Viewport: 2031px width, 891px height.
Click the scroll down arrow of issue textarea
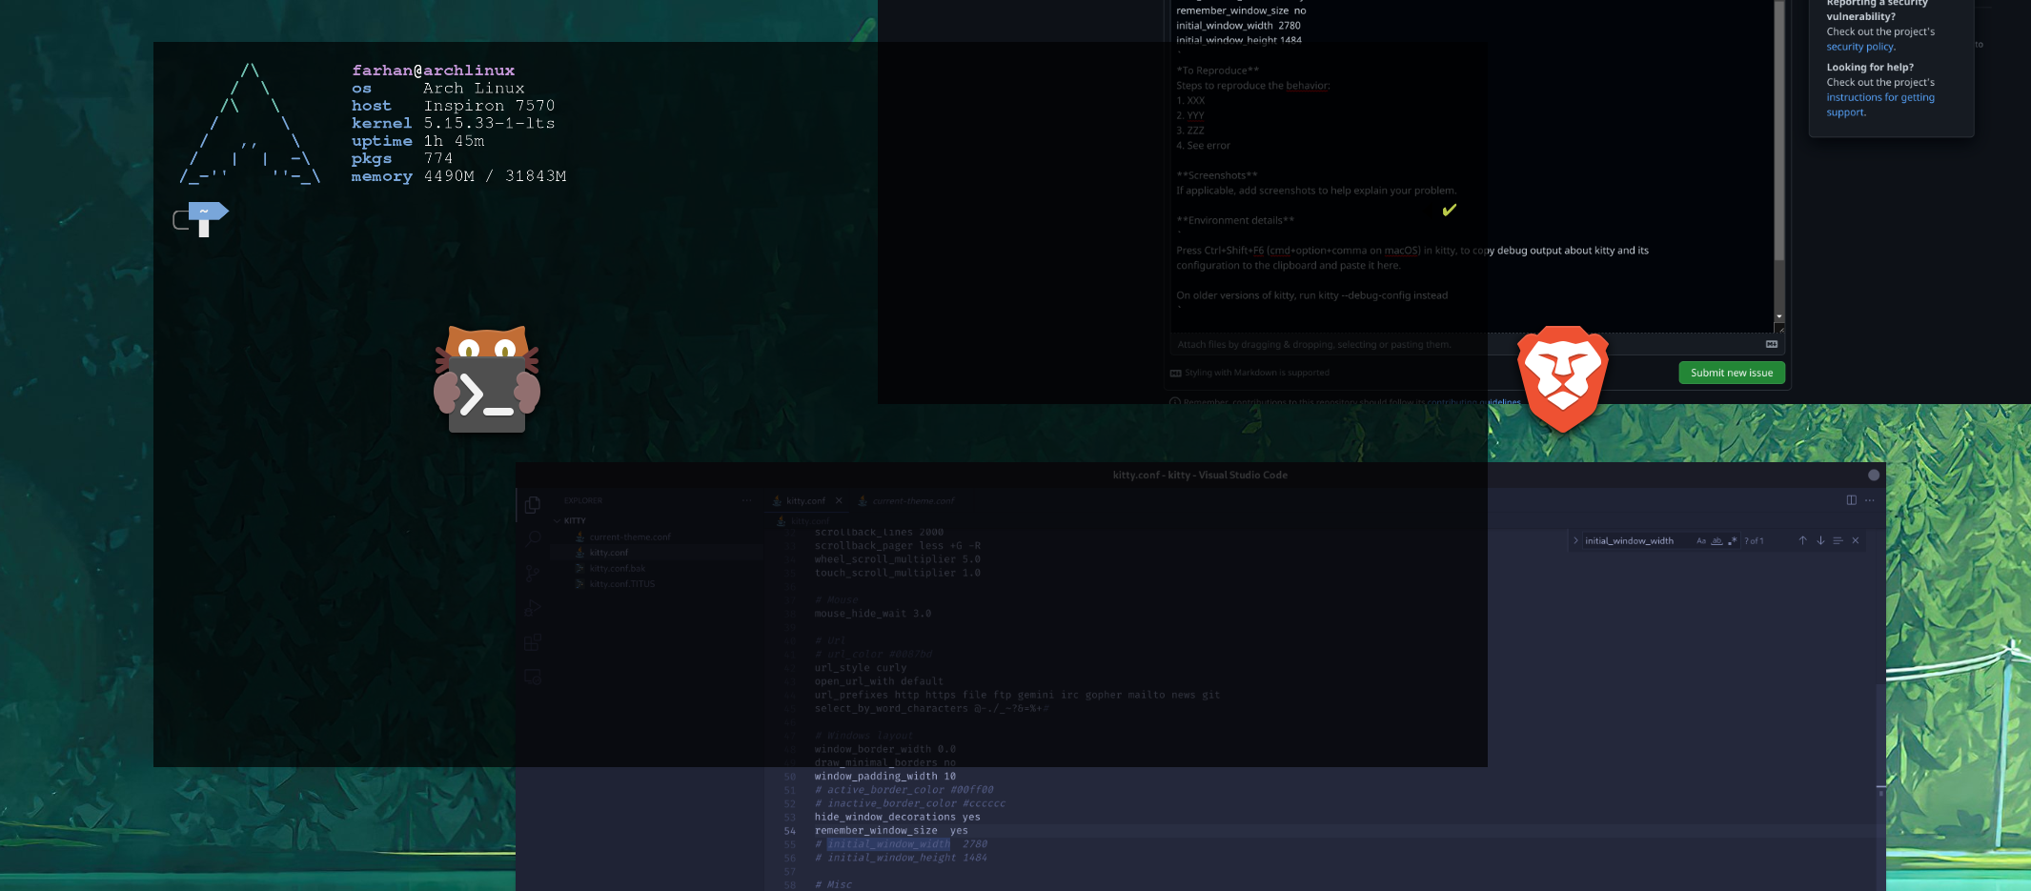pos(1778,316)
